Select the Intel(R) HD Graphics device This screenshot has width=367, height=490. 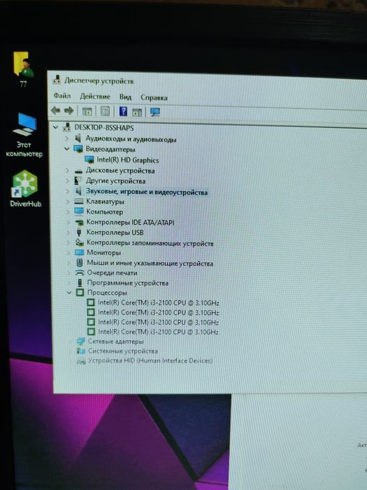tap(128, 160)
